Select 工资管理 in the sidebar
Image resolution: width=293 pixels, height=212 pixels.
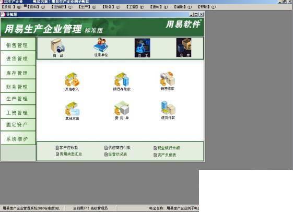pos(18,112)
